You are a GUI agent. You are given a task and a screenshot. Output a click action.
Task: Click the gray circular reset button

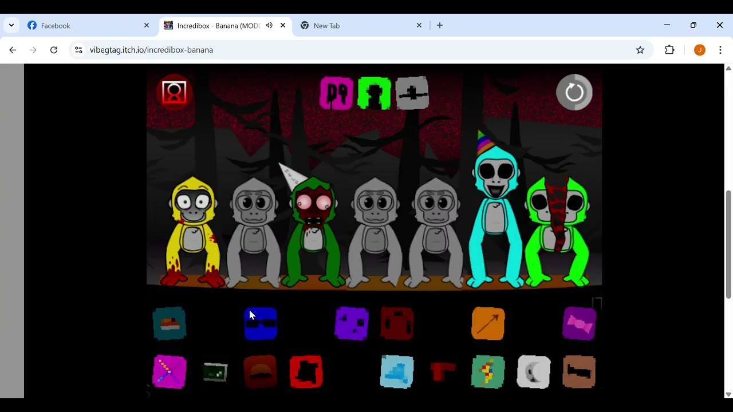click(574, 92)
